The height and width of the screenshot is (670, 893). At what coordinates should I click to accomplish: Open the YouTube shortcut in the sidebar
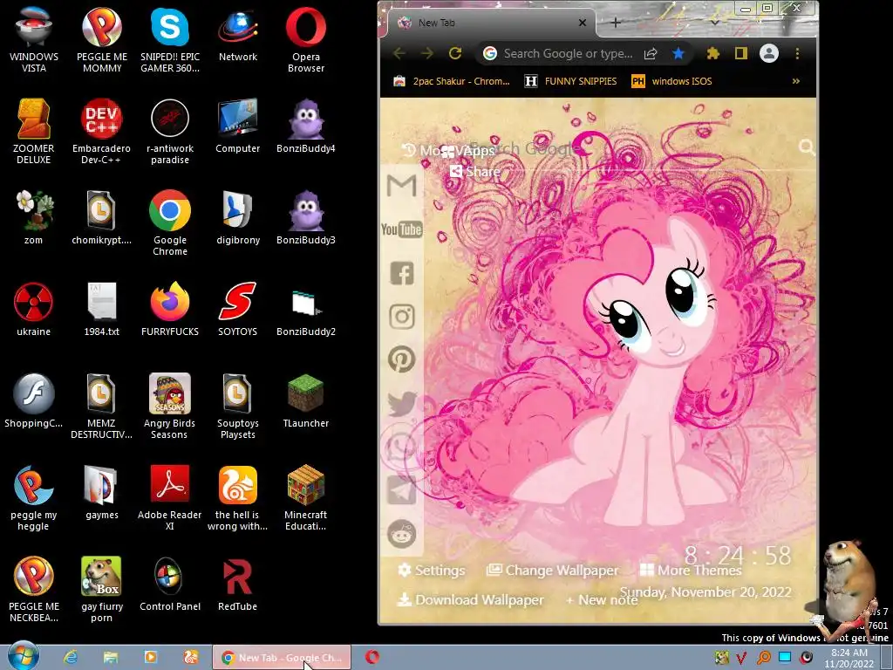(401, 229)
